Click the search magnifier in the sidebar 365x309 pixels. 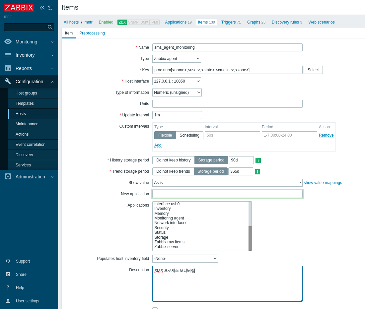click(50, 27)
